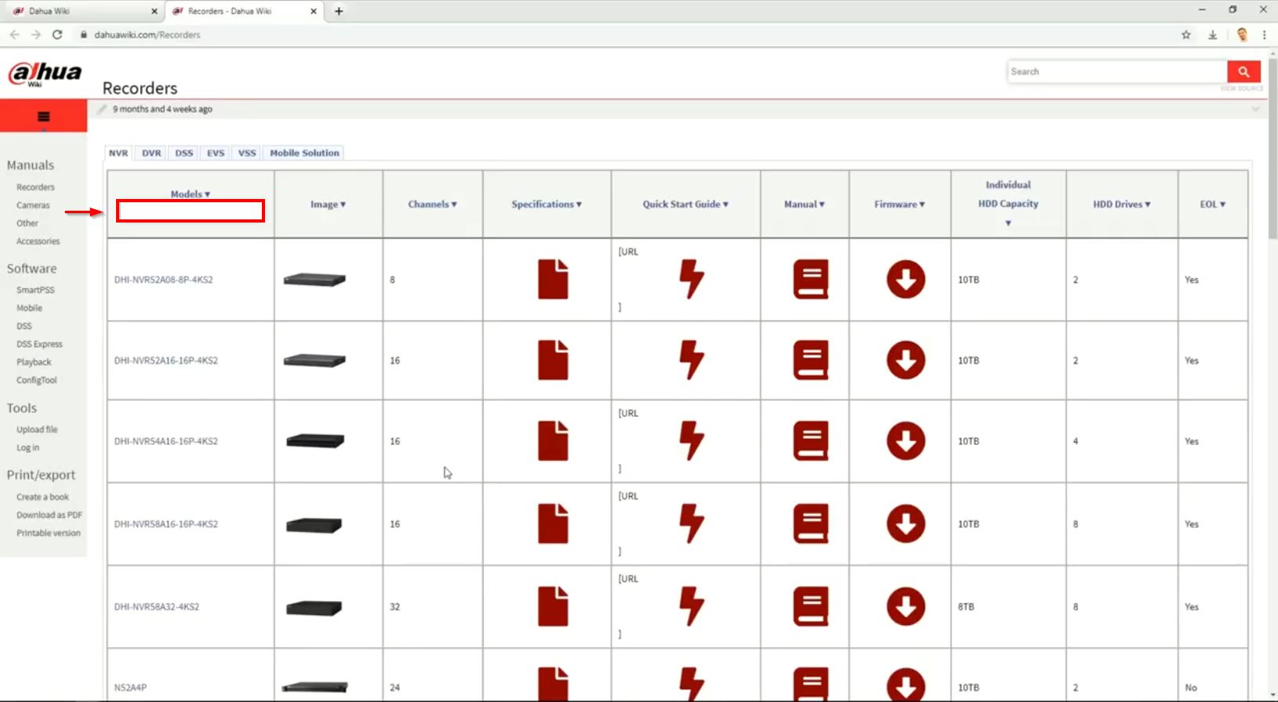
Task: Download firmware for DHI-NVR58A16-16P-4KS2
Action: (906, 524)
